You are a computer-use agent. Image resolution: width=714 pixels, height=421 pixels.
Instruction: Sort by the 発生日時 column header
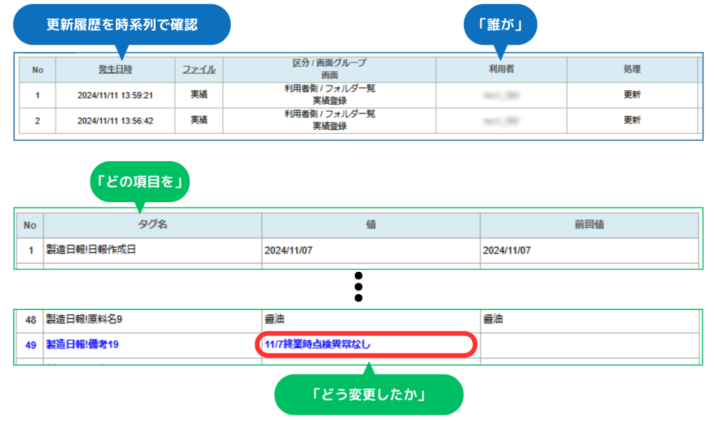115,70
